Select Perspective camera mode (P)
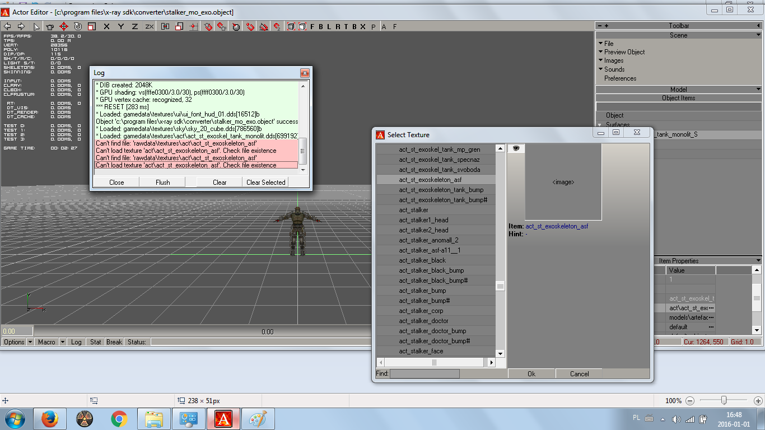 [x=374, y=26]
